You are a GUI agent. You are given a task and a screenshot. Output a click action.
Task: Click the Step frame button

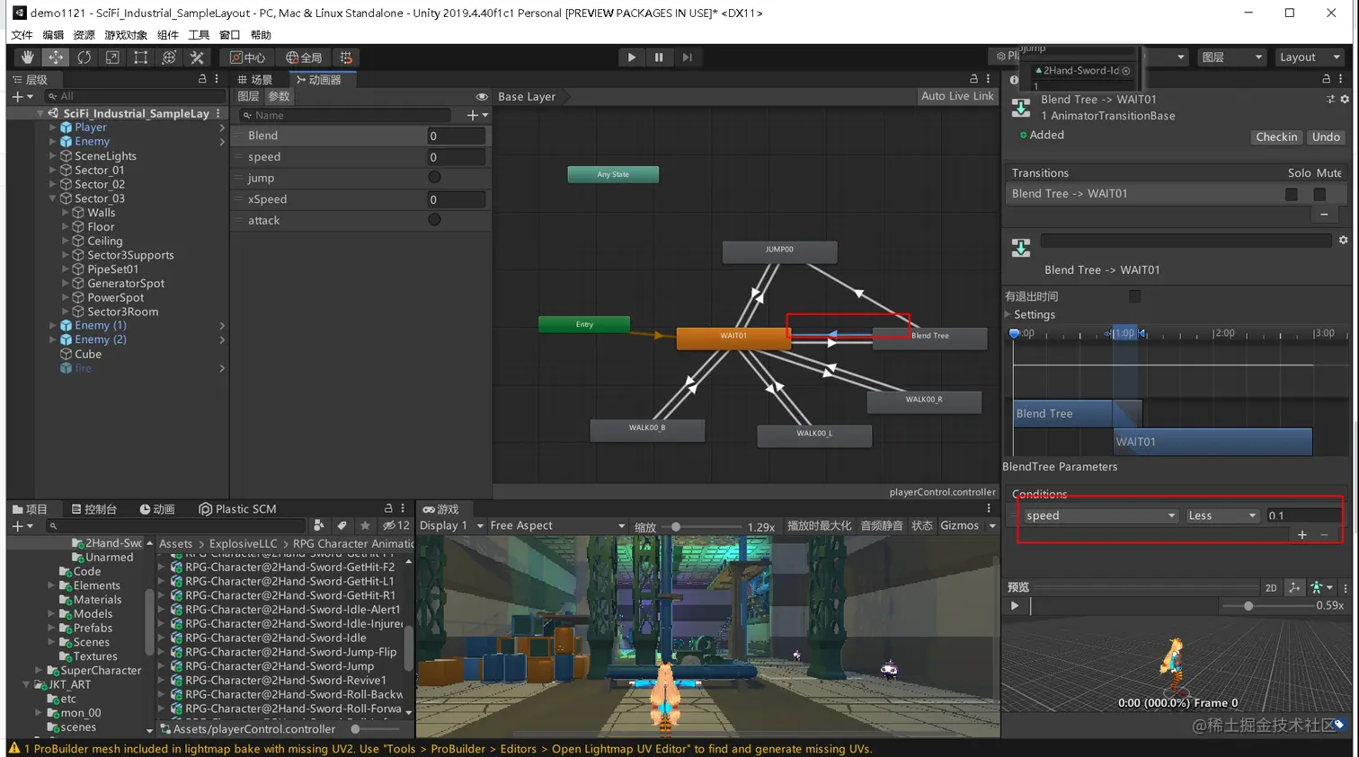(687, 57)
